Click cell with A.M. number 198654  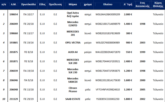click(x=13, y=14)
